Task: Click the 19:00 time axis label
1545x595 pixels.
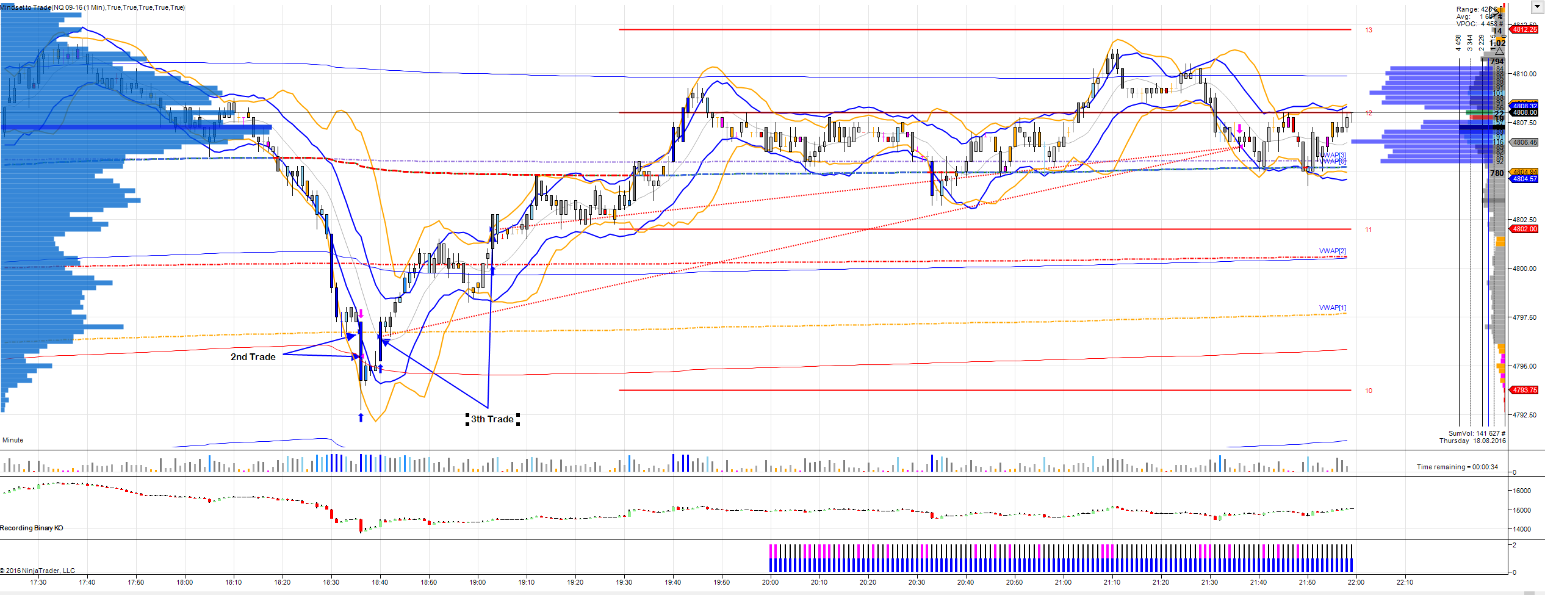Action: 478,582
